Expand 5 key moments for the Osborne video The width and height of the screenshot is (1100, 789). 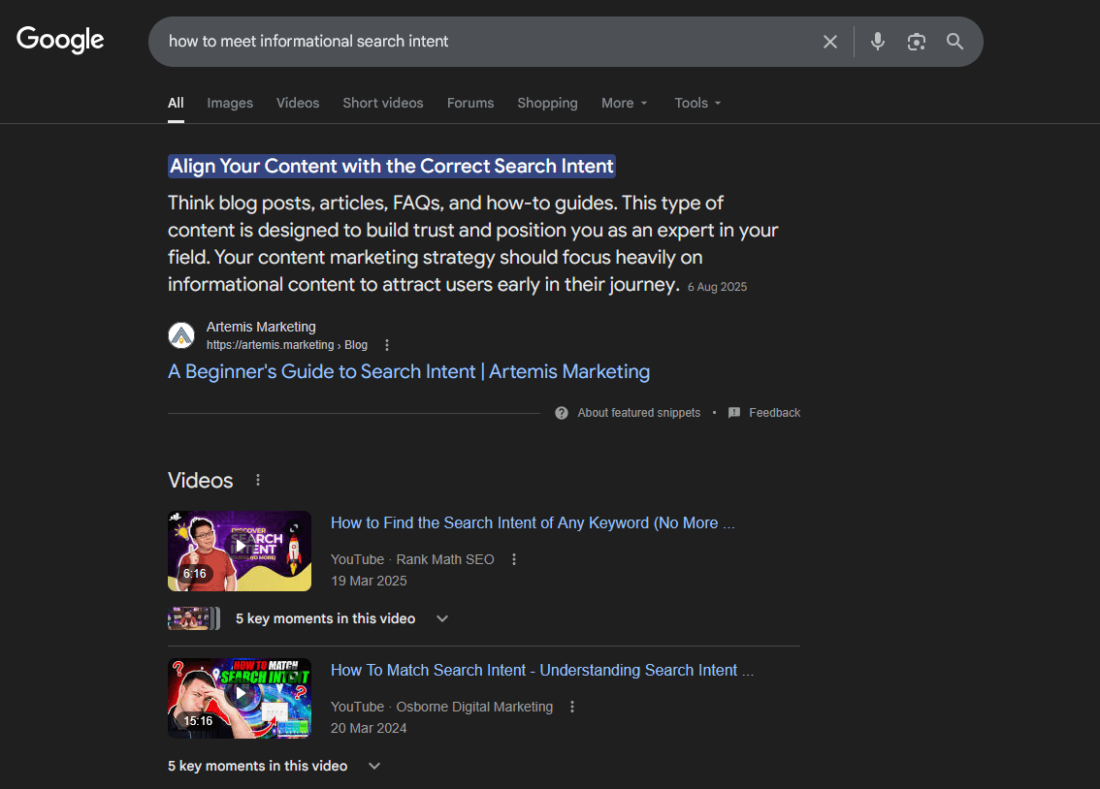pyautogui.click(x=373, y=765)
